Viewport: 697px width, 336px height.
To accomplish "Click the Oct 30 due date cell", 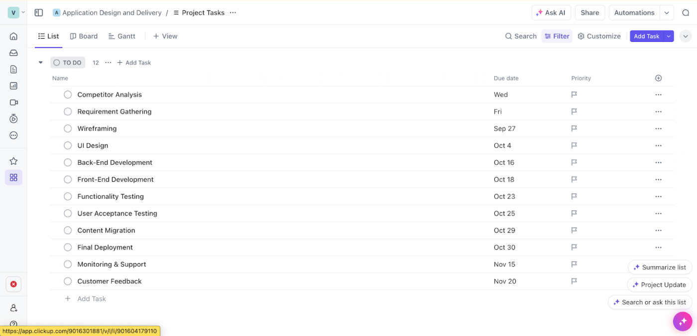I will pyautogui.click(x=504, y=247).
